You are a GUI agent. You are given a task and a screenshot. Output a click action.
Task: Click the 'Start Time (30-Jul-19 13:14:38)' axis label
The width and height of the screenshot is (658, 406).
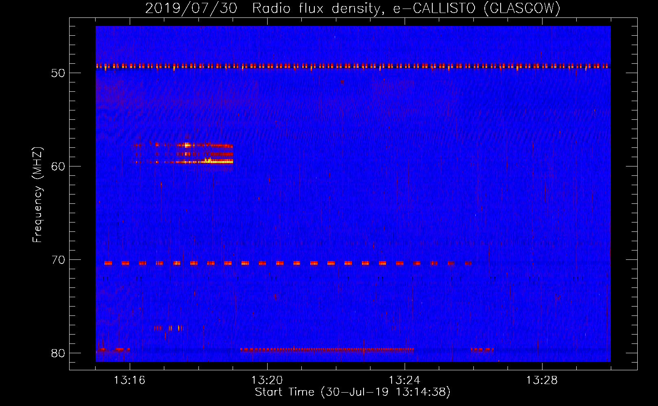(x=353, y=392)
